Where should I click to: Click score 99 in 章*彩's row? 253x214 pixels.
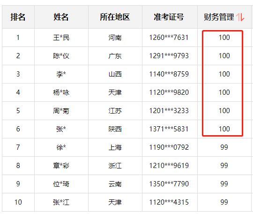[224, 165]
